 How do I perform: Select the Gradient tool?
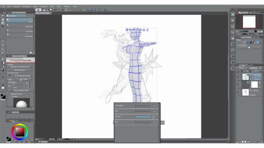[3, 70]
